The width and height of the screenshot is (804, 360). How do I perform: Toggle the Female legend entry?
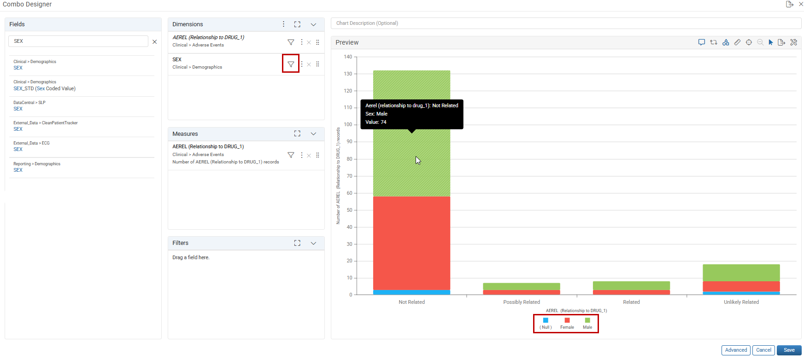pos(567,323)
